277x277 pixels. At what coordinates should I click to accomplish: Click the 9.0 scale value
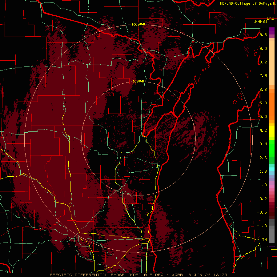coord(263,48)
